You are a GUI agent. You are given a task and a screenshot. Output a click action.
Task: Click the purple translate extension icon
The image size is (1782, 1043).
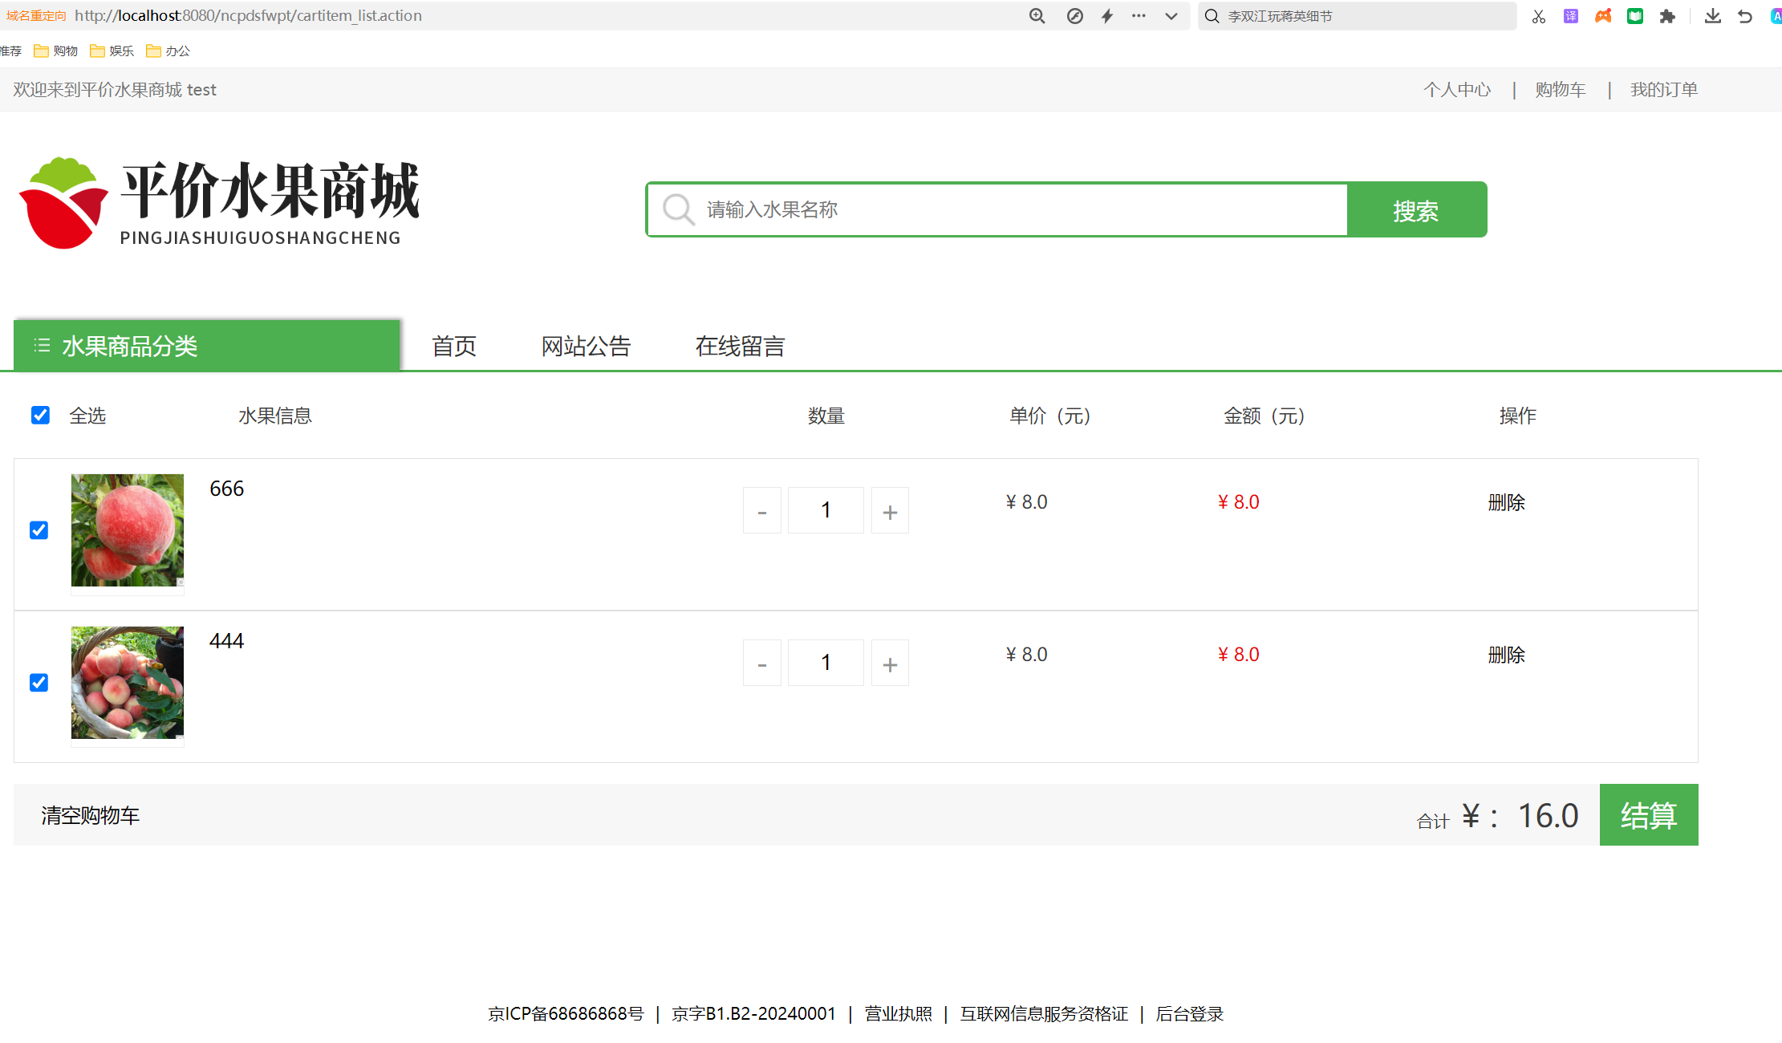point(1571,16)
